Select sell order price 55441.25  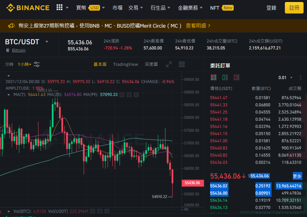(219, 112)
